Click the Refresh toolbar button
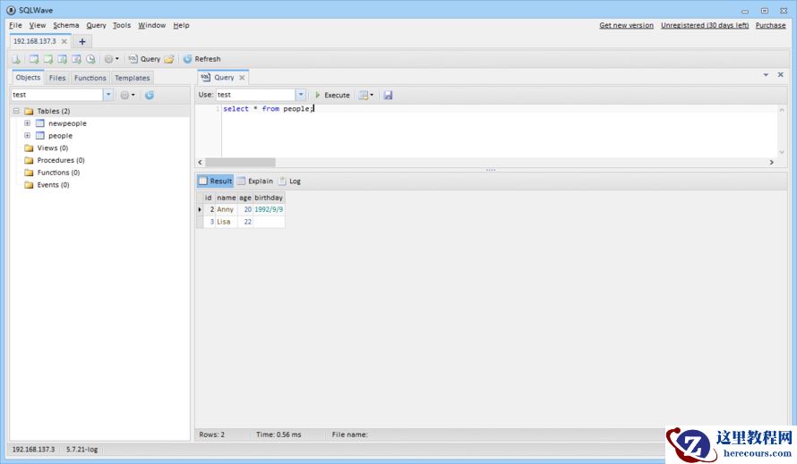The image size is (797, 464). point(201,59)
